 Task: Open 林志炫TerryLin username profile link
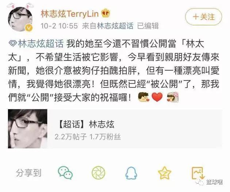pos(69,14)
